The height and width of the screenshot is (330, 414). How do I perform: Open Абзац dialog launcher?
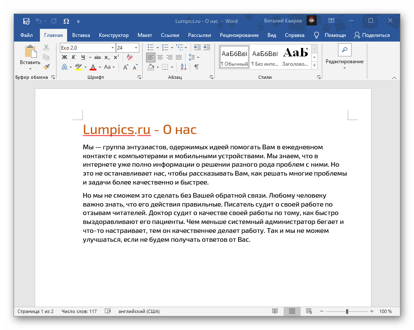(211, 77)
